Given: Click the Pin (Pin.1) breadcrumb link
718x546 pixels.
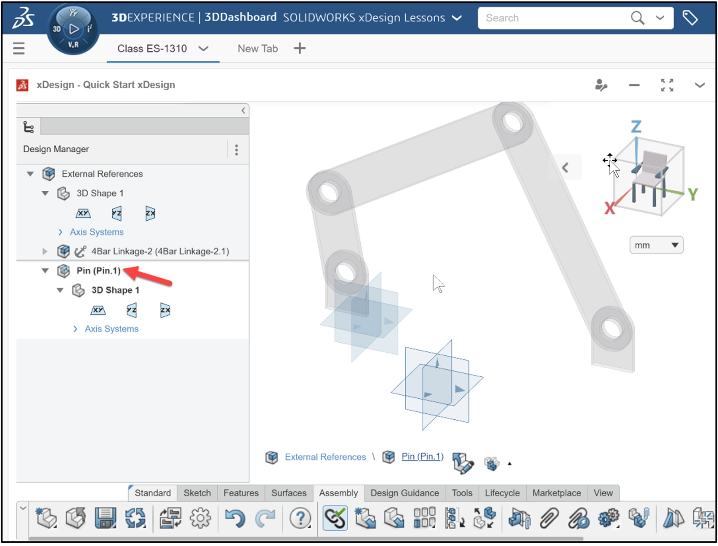Looking at the screenshot, I should 422,457.
